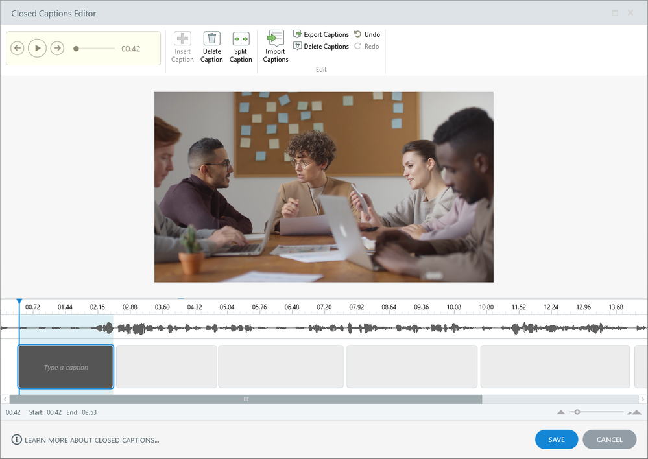Viewport: 648px width, 459px height.
Task: Save the closed captions
Action: click(556, 440)
